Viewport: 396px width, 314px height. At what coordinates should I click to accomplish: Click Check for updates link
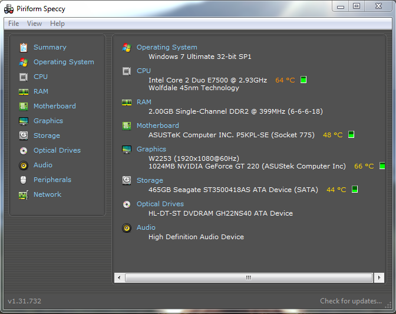[x=351, y=301]
